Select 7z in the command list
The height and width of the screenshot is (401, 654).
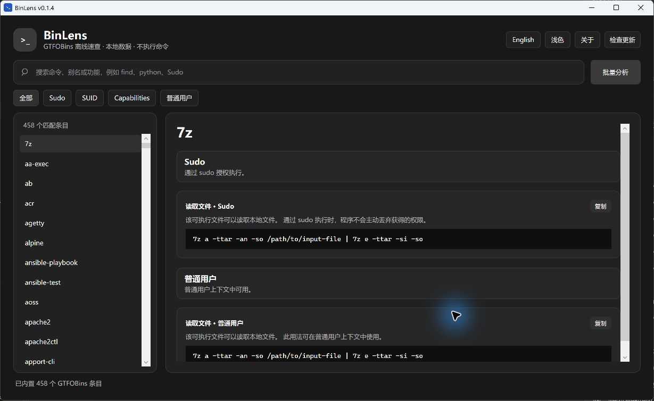coord(80,144)
